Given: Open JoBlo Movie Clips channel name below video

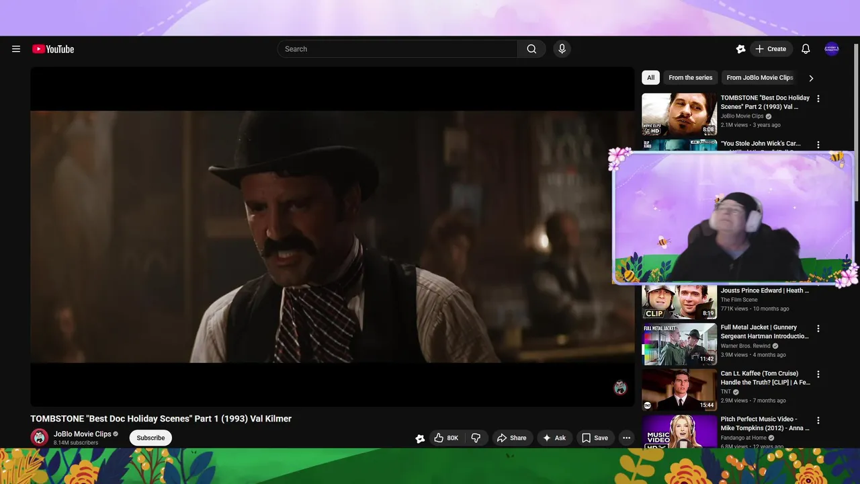Looking at the screenshot, I should 83,434.
